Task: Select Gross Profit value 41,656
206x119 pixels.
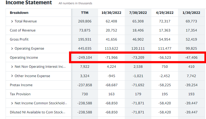Action: [x=111, y=39]
